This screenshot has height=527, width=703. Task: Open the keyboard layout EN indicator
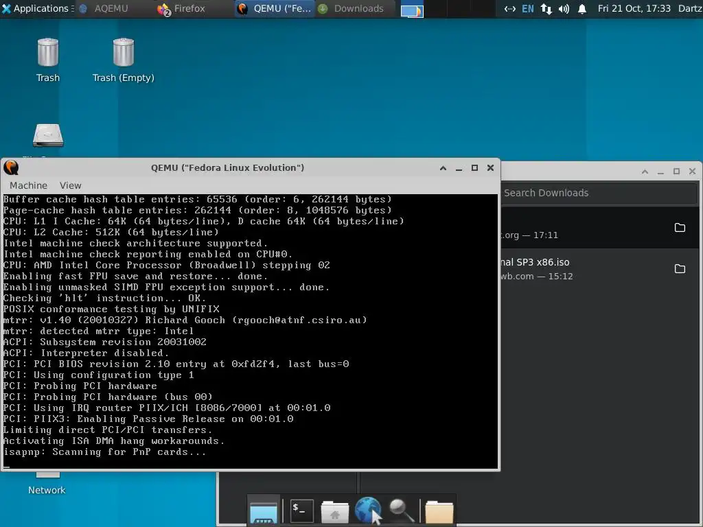tap(528, 8)
